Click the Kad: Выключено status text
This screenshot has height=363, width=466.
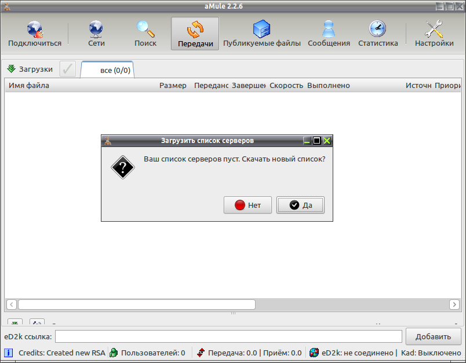pyautogui.click(x=431, y=353)
